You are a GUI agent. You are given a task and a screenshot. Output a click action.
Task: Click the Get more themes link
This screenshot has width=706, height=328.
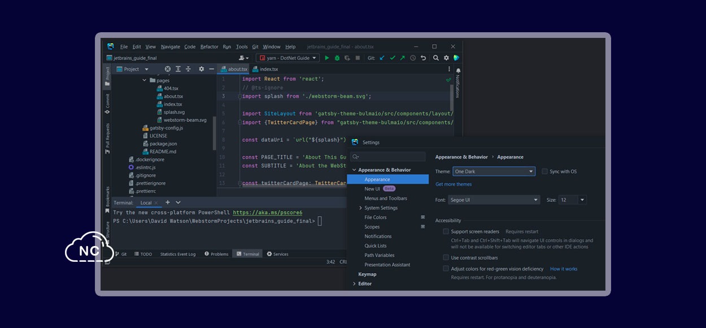tap(454, 184)
